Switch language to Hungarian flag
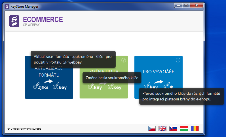The height and width of the screenshot is (137, 226). 184,128
